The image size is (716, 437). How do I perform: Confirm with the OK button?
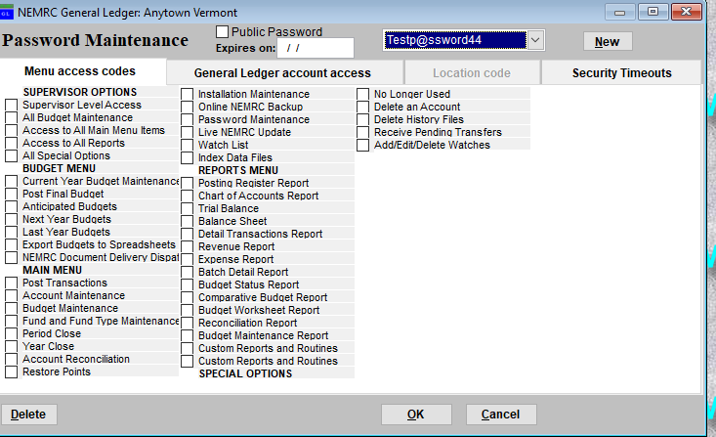point(416,415)
